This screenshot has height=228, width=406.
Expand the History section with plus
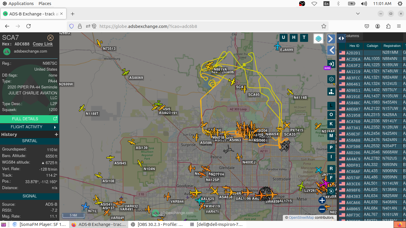point(56,134)
